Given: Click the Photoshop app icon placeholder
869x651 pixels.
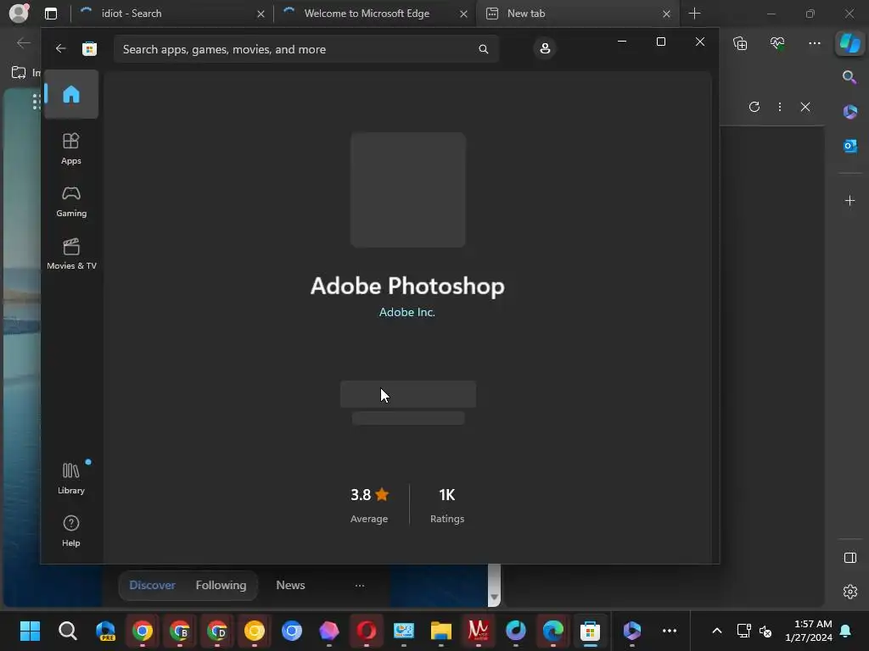Looking at the screenshot, I should pyautogui.click(x=408, y=190).
